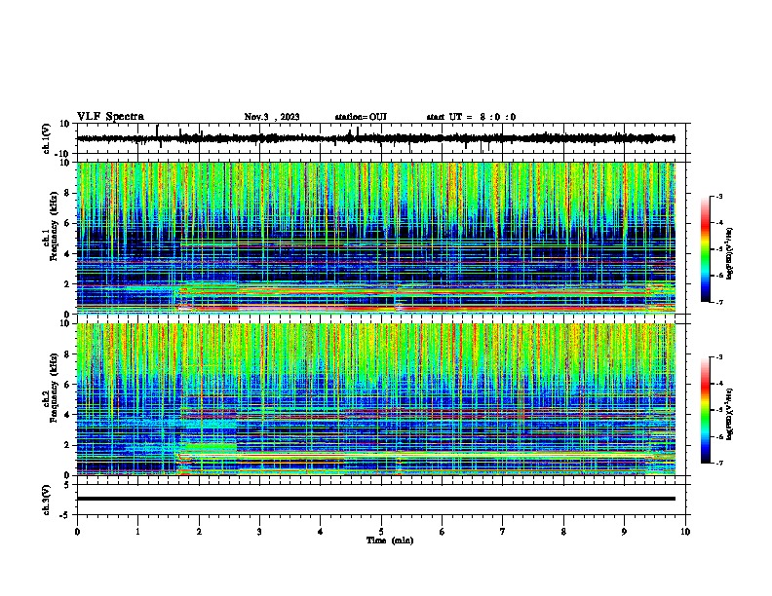
Task: Click the ch.2 spectrogram color scale bar
Action: 705,410
